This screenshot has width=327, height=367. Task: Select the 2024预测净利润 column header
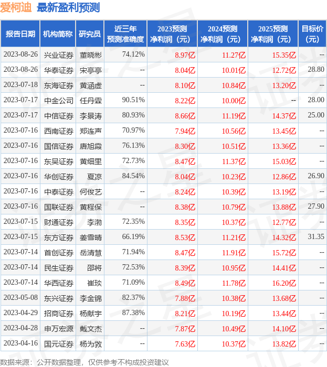point(223,34)
